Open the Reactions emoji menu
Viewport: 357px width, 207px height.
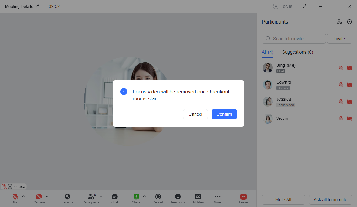(x=178, y=197)
